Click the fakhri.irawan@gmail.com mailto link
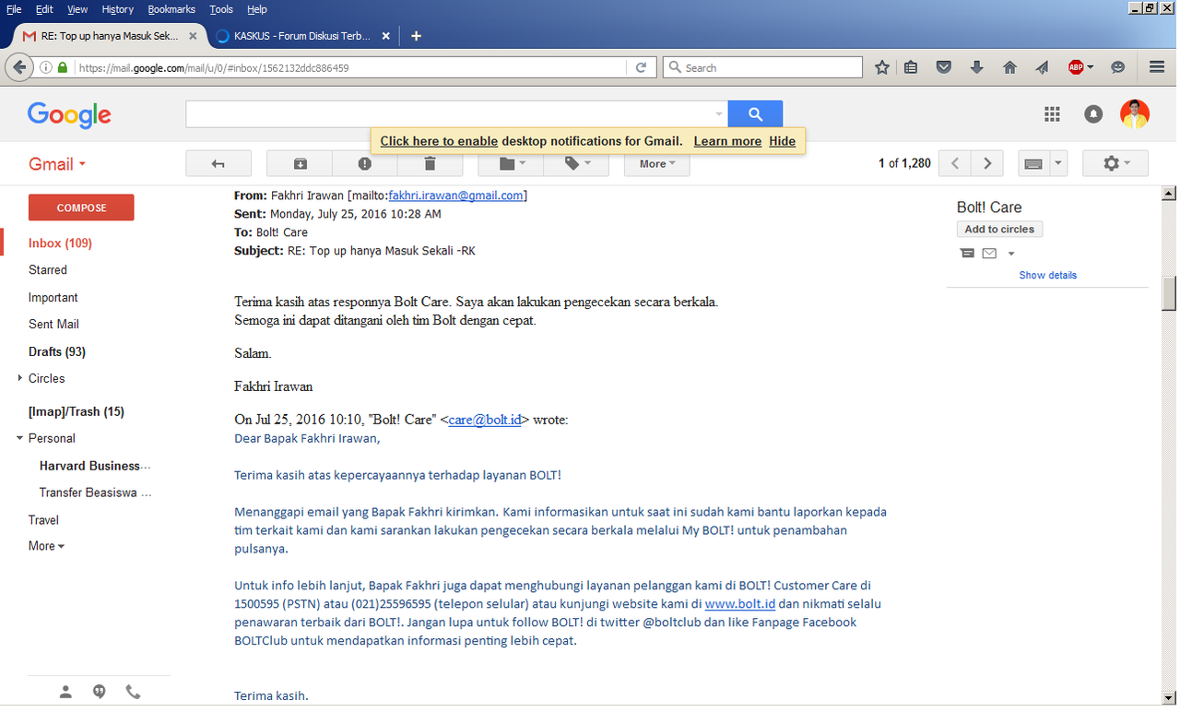 pyautogui.click(x=455, y=196)
